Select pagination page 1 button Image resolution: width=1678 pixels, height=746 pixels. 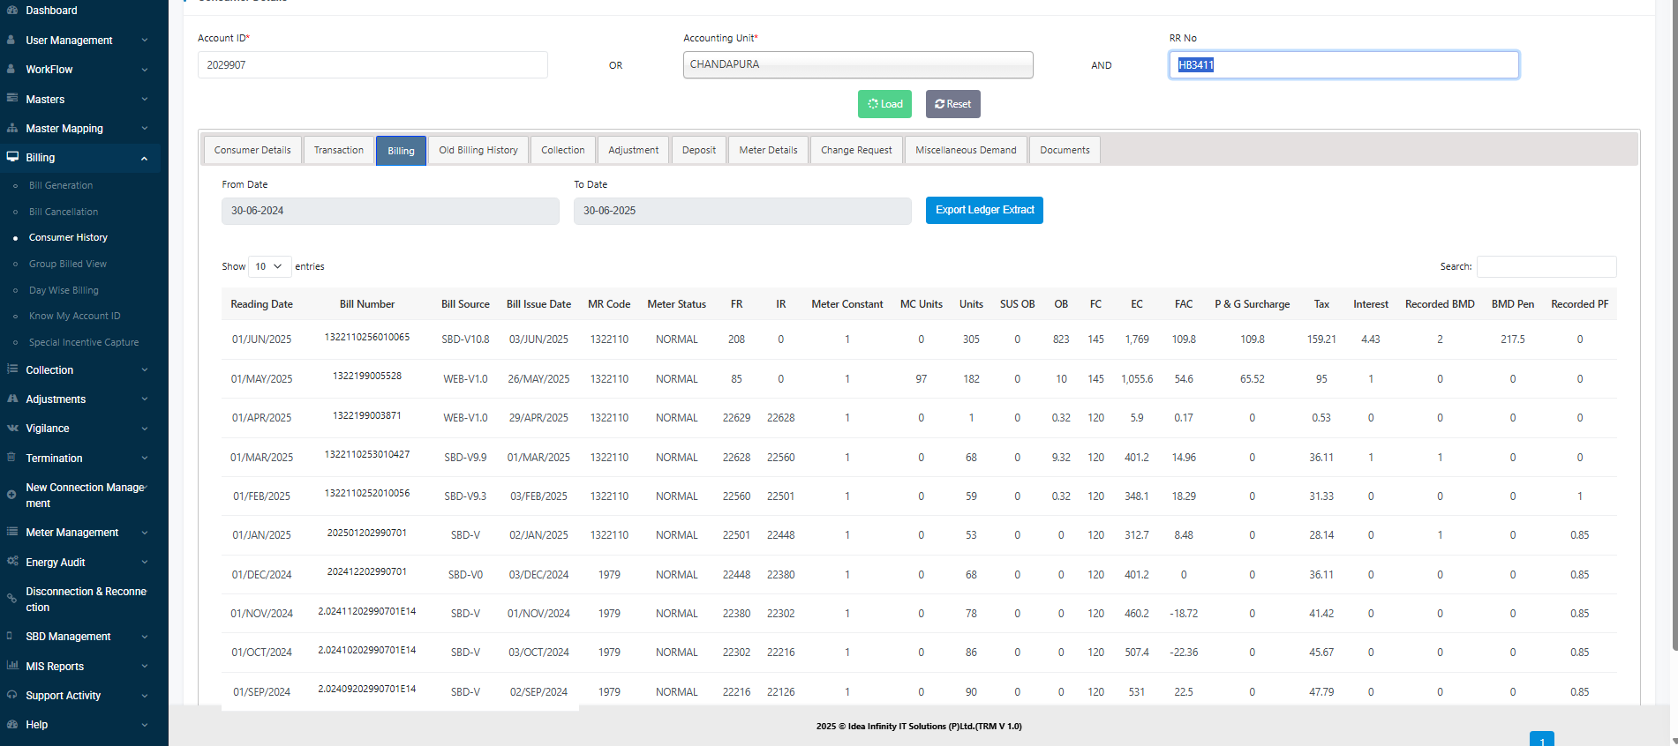[x=1541, y=739]
